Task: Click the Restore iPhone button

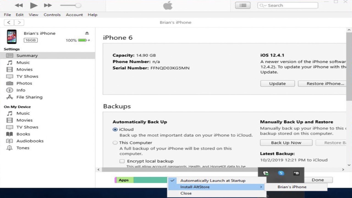Action: point(322,84)
